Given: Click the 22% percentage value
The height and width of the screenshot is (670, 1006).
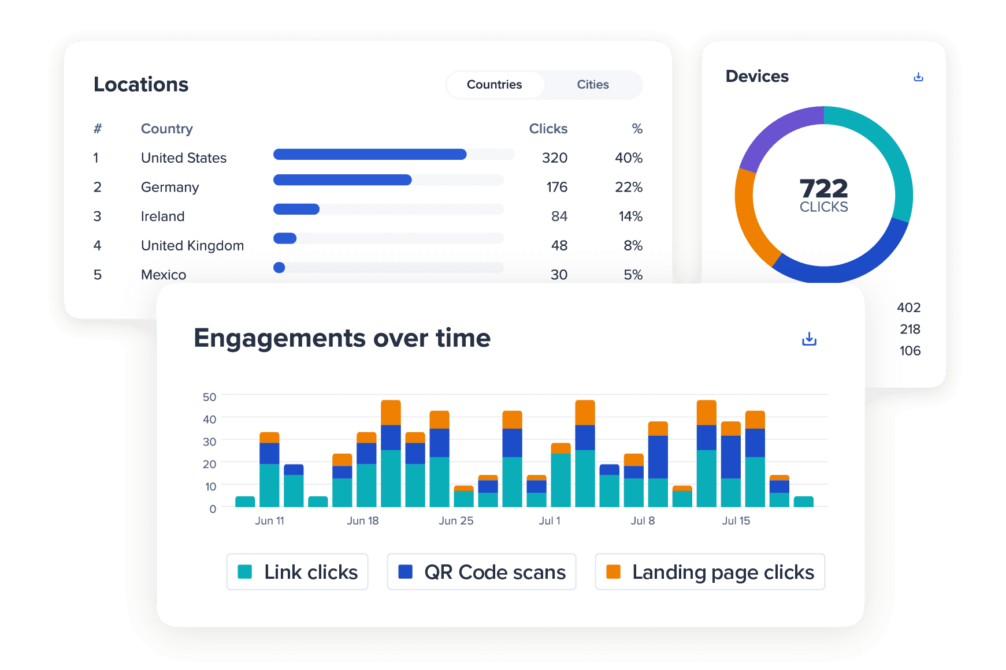Looking at the screenshot, I should tap(629, 187).
